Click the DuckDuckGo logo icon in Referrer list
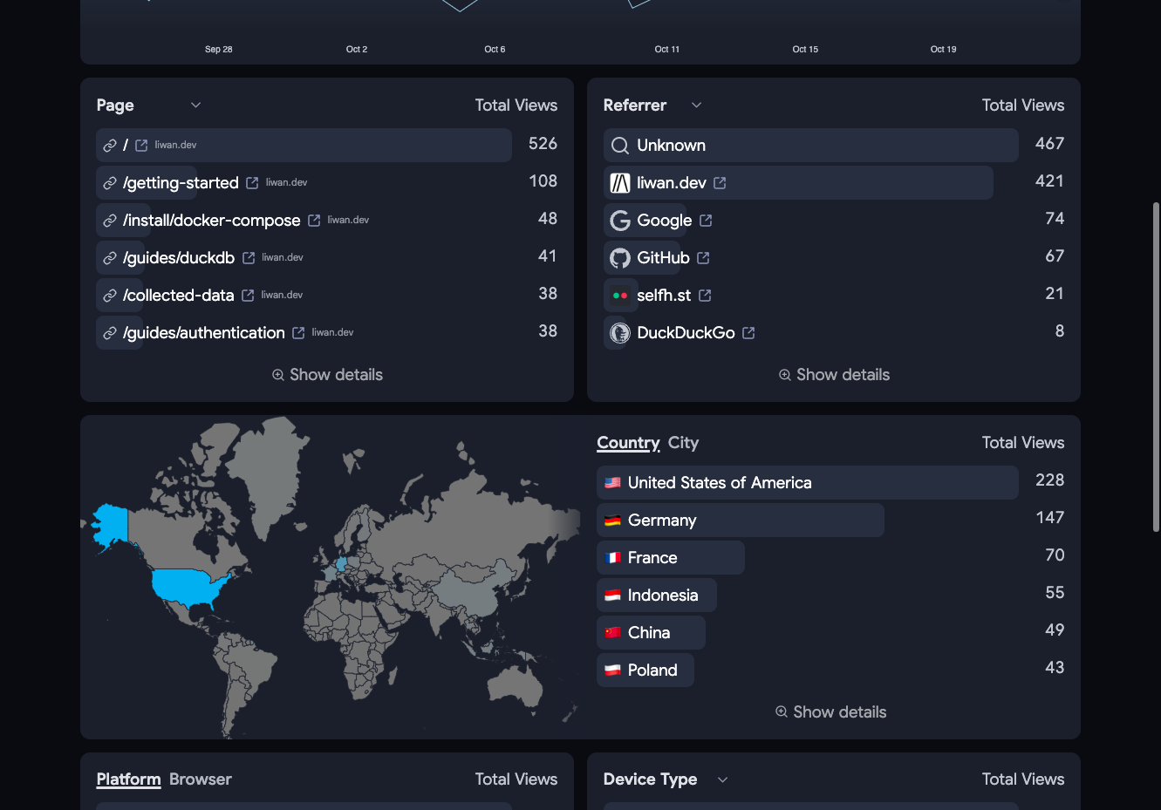This screenshot has width=1161, height=810. coord(620,333)
